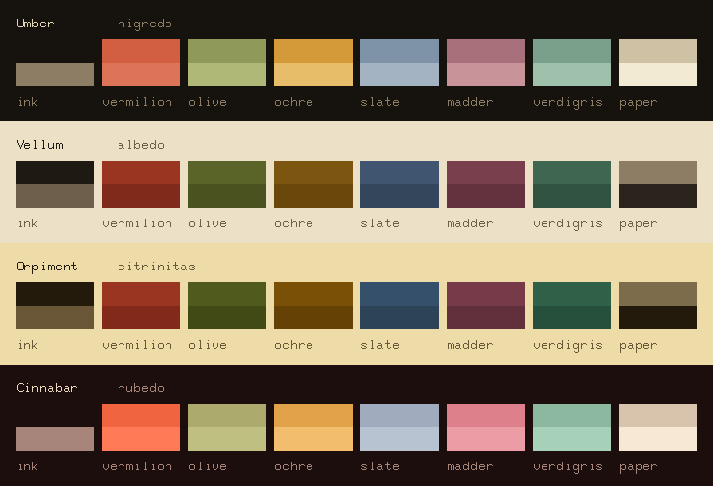Click the rubedo subtitle text
Screen dimensions: 713x486
pos(141,388)
